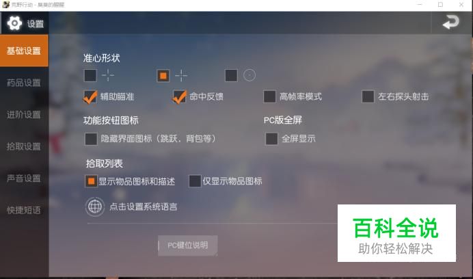Click the PC键位说明 button
Viewport: 473px width, 279px height.
pos(188,245)
